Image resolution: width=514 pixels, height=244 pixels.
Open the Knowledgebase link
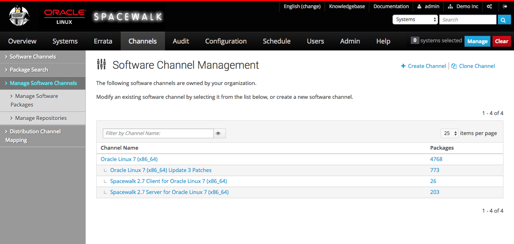point(347,7)
